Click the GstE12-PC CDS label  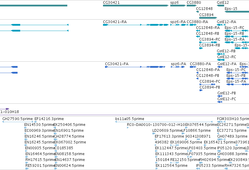pos(227,99)
